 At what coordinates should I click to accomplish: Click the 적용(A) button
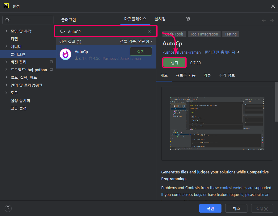[x=262, y=208]
